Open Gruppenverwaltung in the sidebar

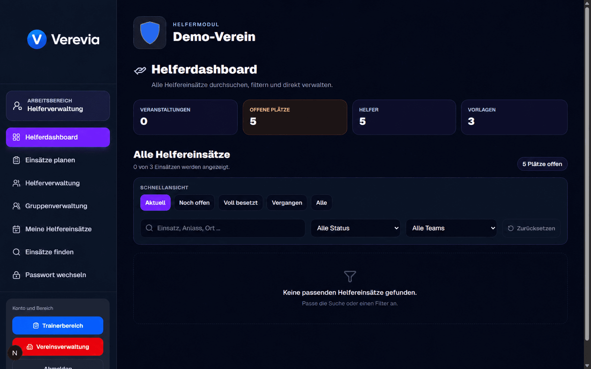[58, 206]
